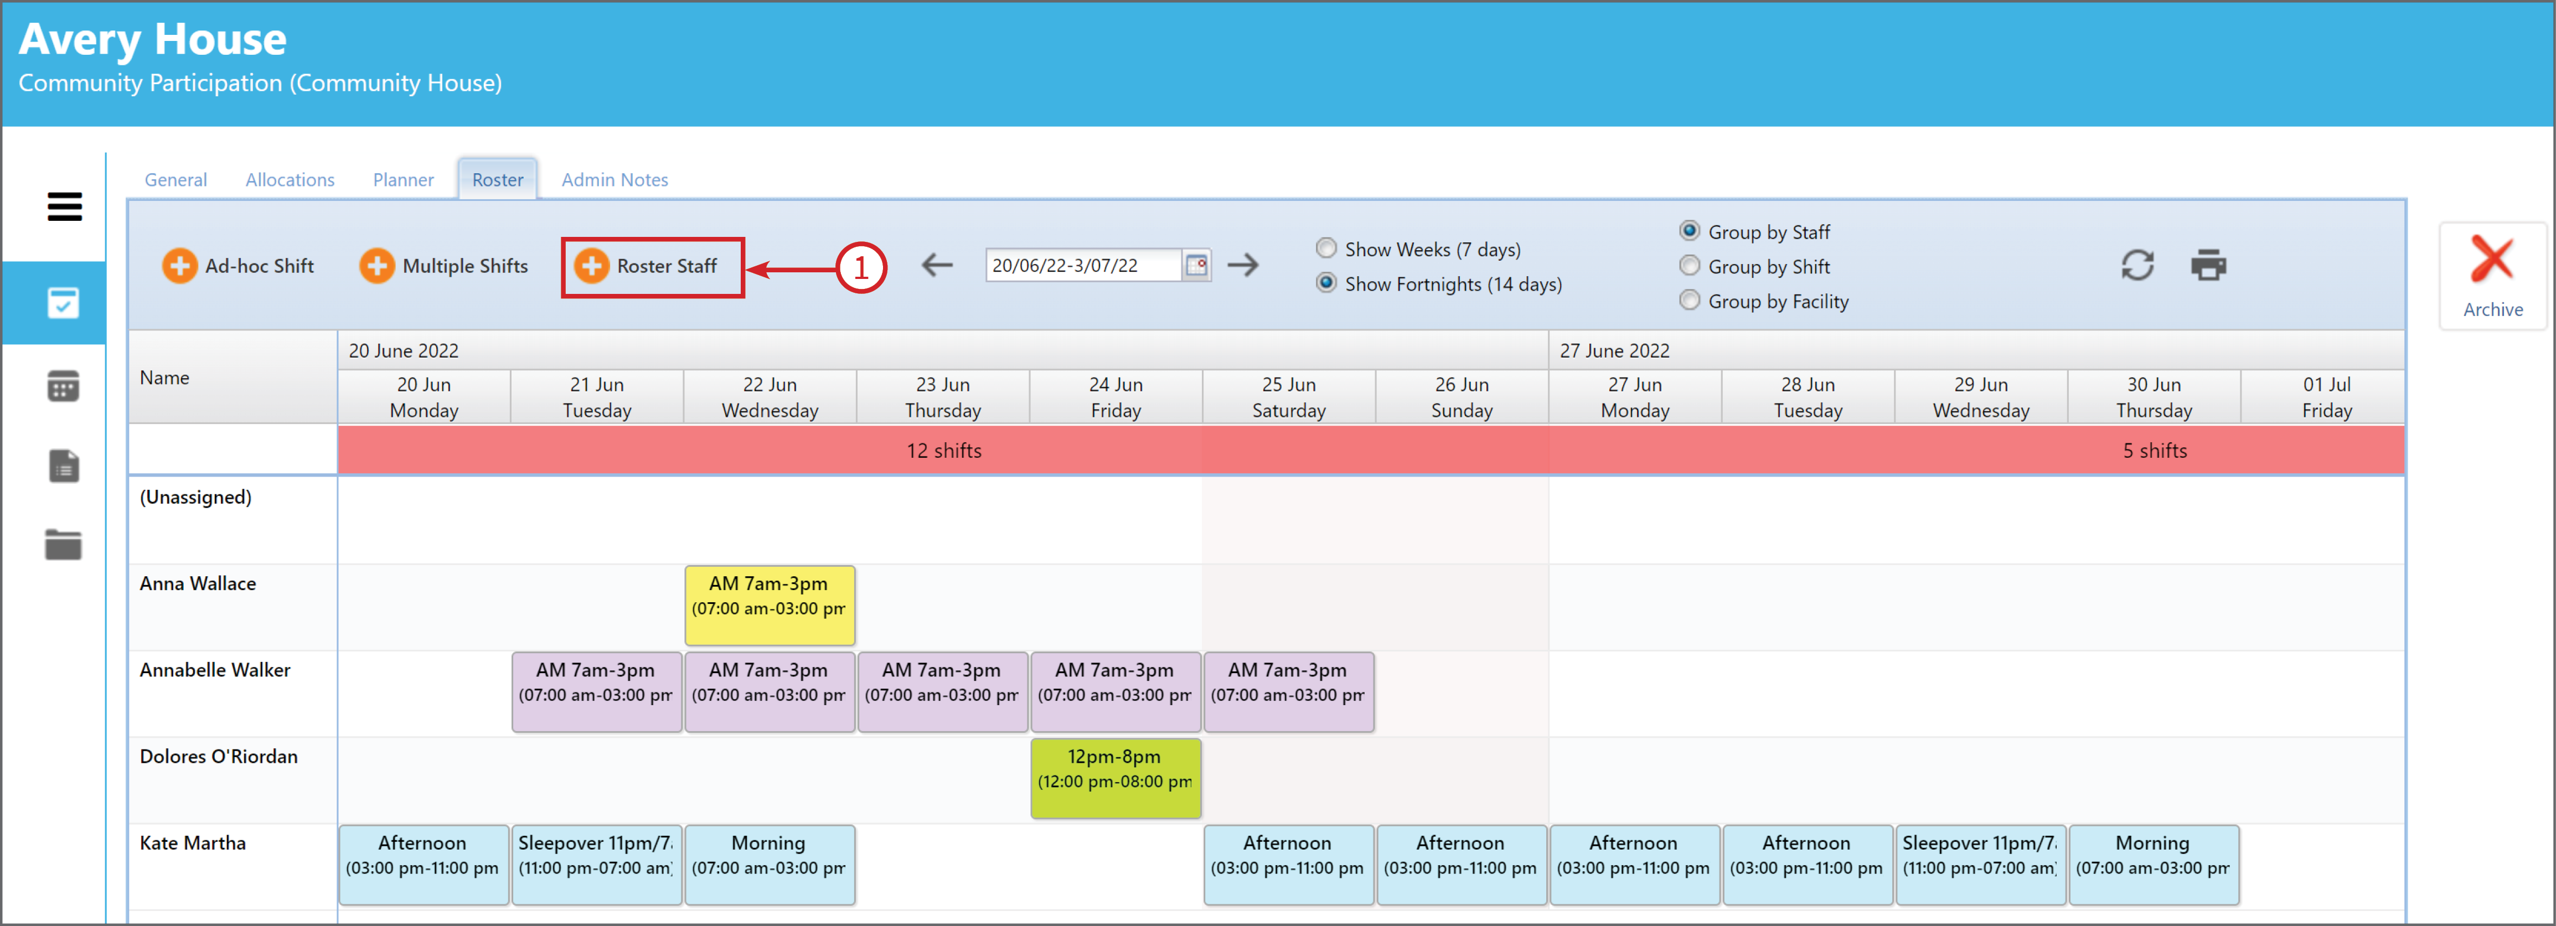The image size is (2556, 926).
Task: Click the Ad-hoc Shift button
Action: [238, 266]
